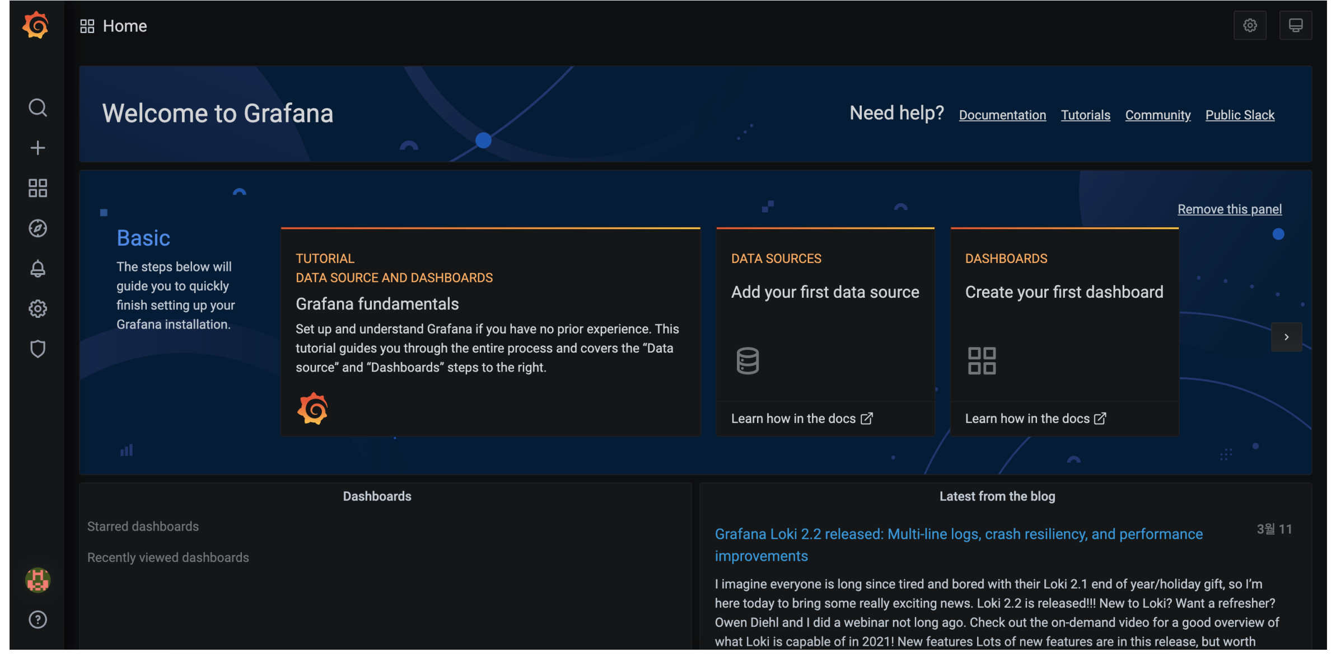Open the Home dashboard picker title
Screen dimensions: 1336x657
pos(125,26)
